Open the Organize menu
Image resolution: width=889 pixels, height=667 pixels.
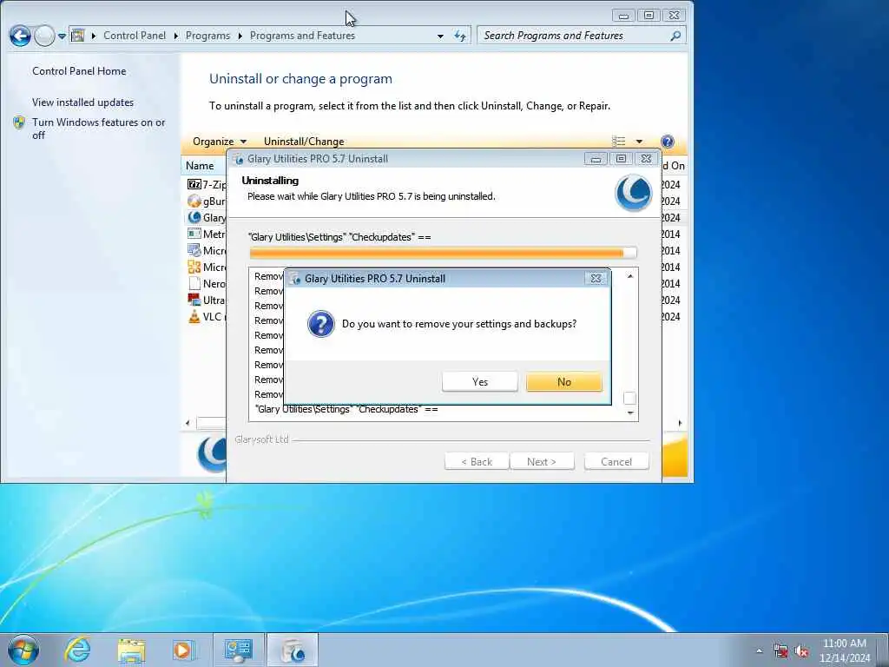(x=220, y=142)
